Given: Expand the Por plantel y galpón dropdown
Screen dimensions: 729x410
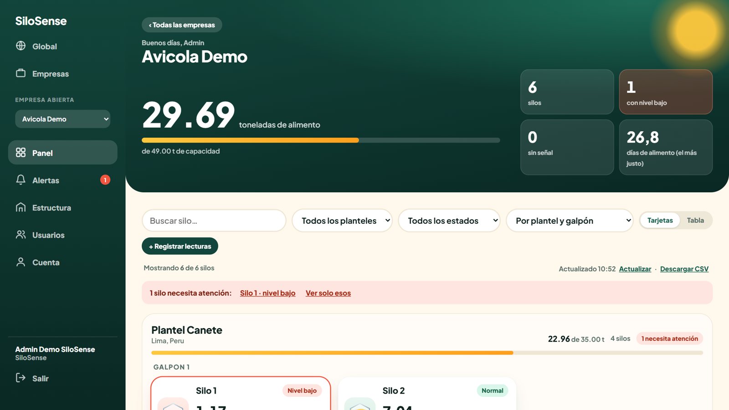Looking at the screenshot, I should point(570,220).
